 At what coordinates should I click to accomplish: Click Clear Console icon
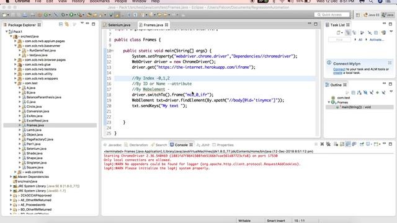pyautogui.click(x=336, y=144)
